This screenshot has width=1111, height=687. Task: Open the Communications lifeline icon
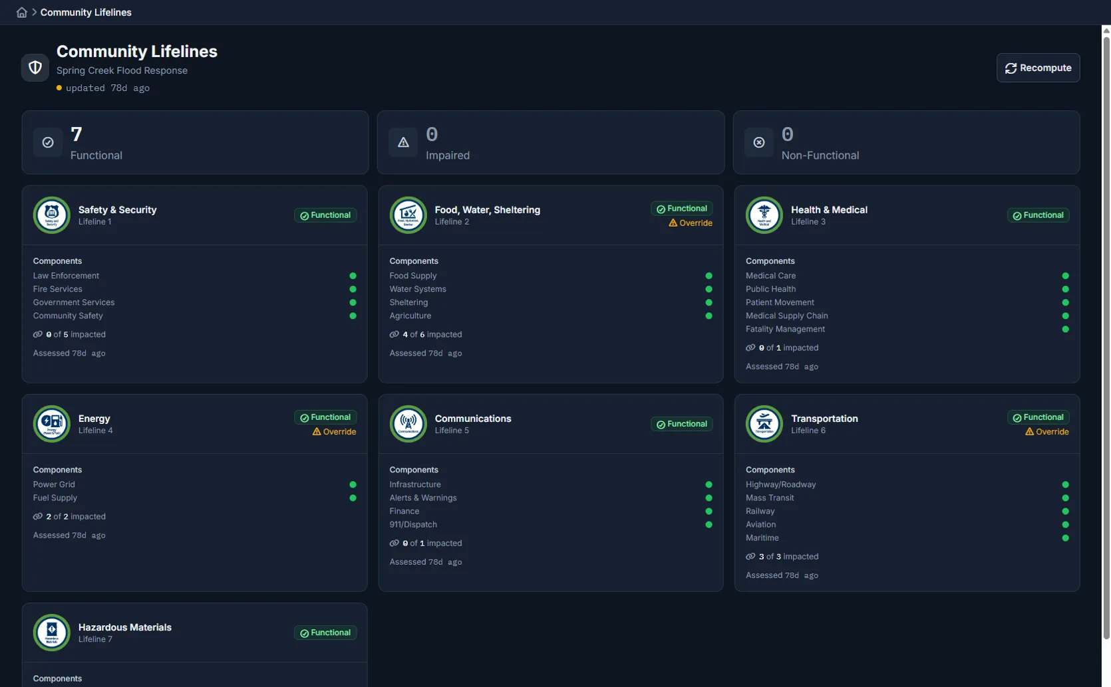[x=408, y=424]
